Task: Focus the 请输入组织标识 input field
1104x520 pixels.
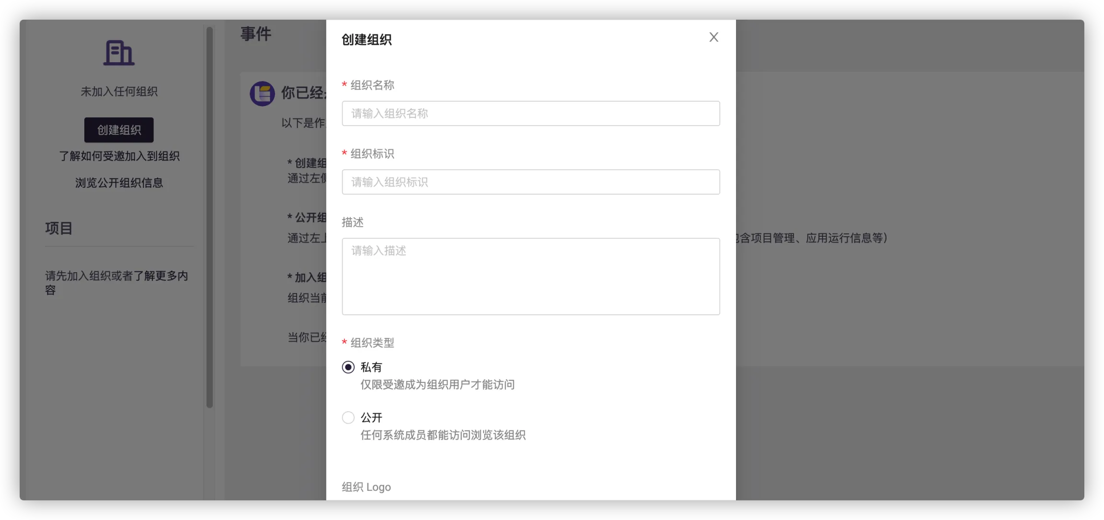Action: pos(530,182)
